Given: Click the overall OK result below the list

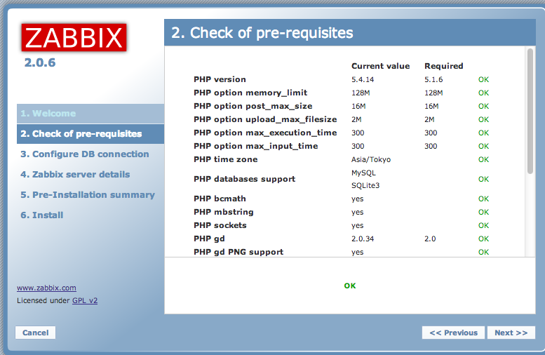Looking at the screenshot, I should 350,286.
